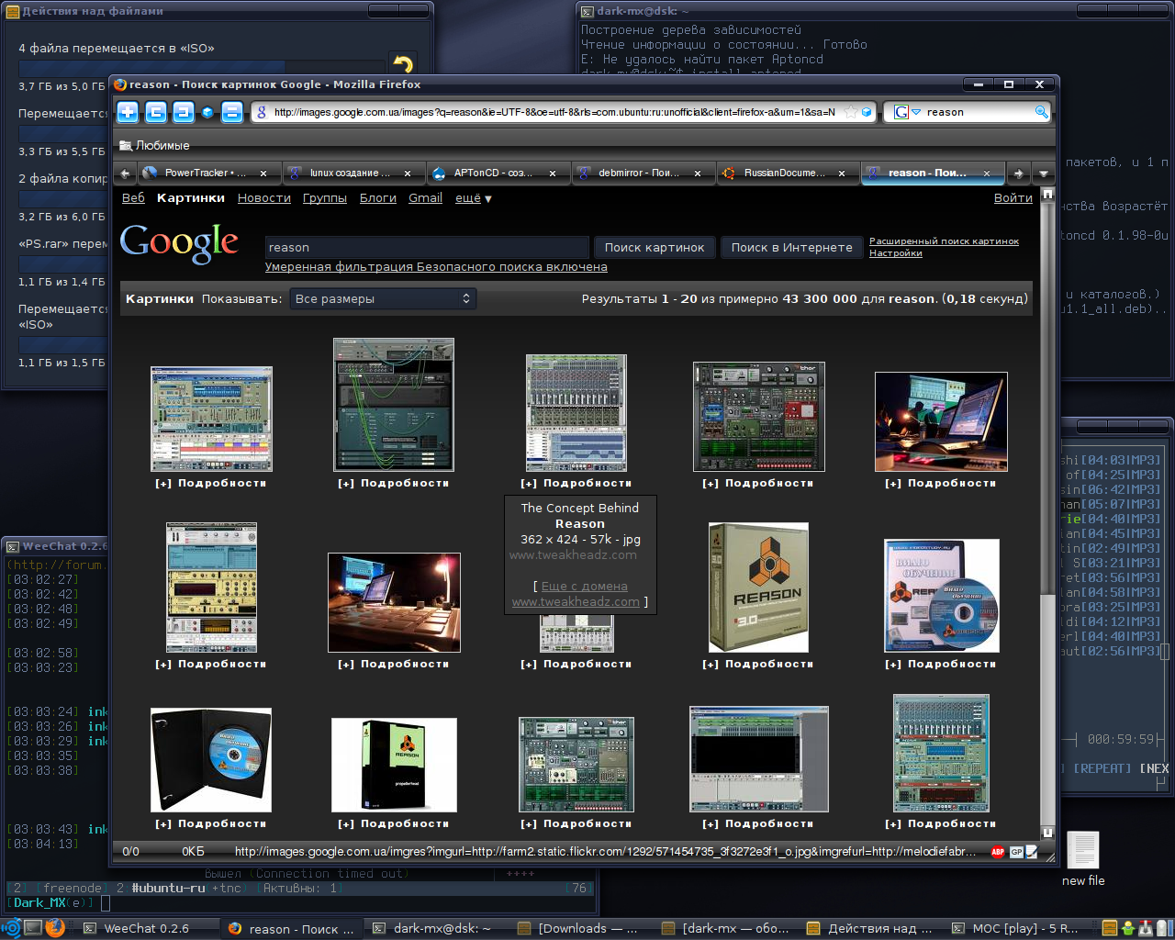The width and height of the screenshot is (1175, 940).
Task: Close the RussianDocume tab
Action: (x=842, y=173)
